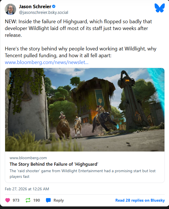Click the blue verified checkmark badge

click(x=54, y=7)
